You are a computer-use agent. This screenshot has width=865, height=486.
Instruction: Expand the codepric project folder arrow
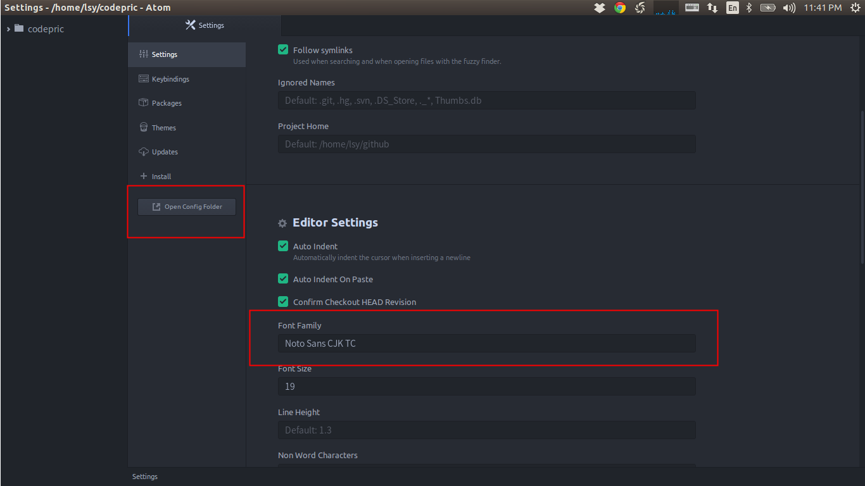coord(8,28)
